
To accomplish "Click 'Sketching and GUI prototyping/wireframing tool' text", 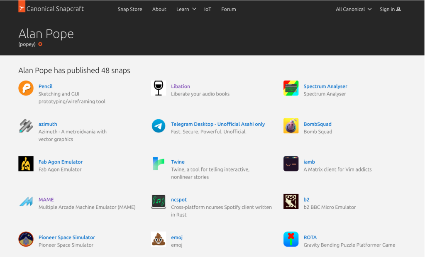I will point(72,98).
